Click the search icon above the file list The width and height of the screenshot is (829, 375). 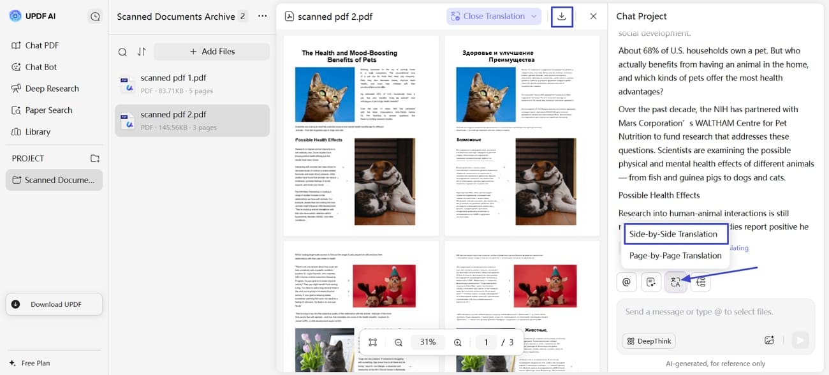point(121,50)
